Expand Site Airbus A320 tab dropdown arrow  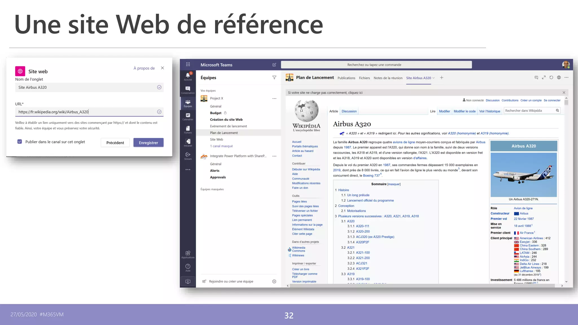tap(434, 78)
